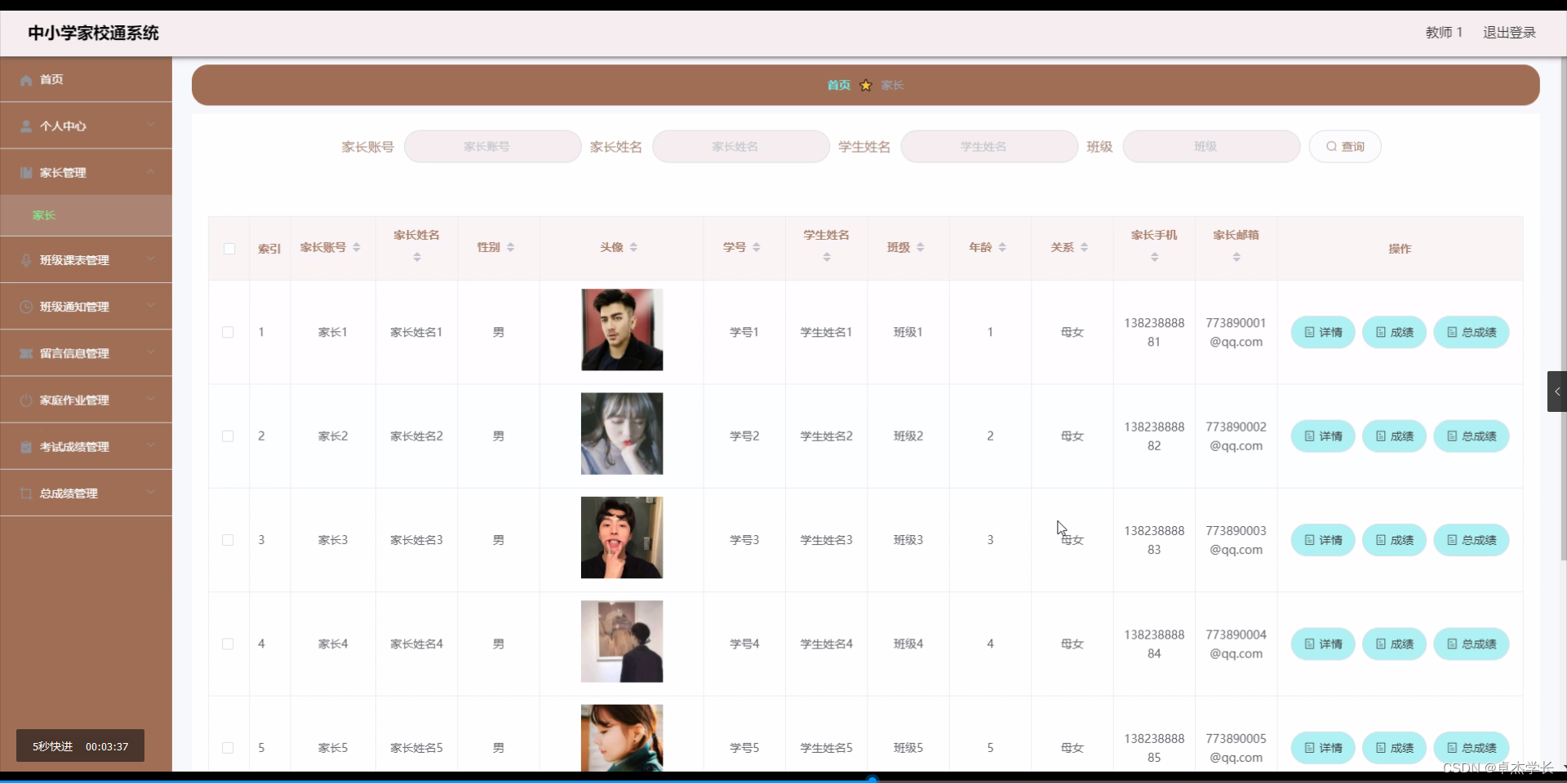Open 家庭作业管理 using its sidebar icon
This screenshot has width=1567, height=783.
(25, 400)
